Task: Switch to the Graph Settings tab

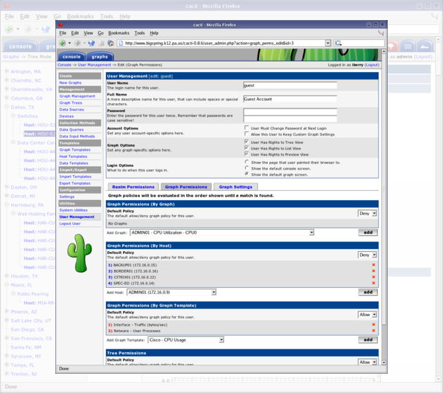Action: [235, 187]
